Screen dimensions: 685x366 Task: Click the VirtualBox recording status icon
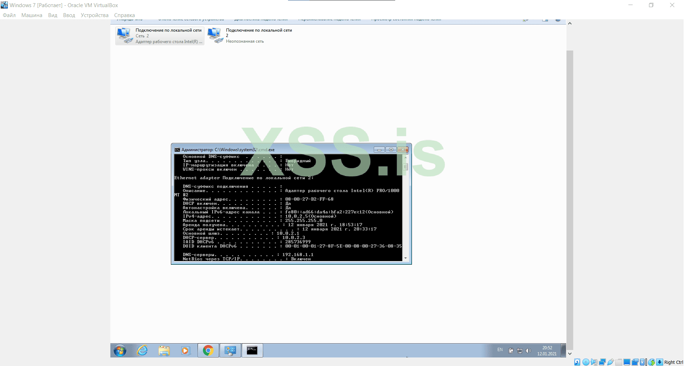click(x=635, y=362)
